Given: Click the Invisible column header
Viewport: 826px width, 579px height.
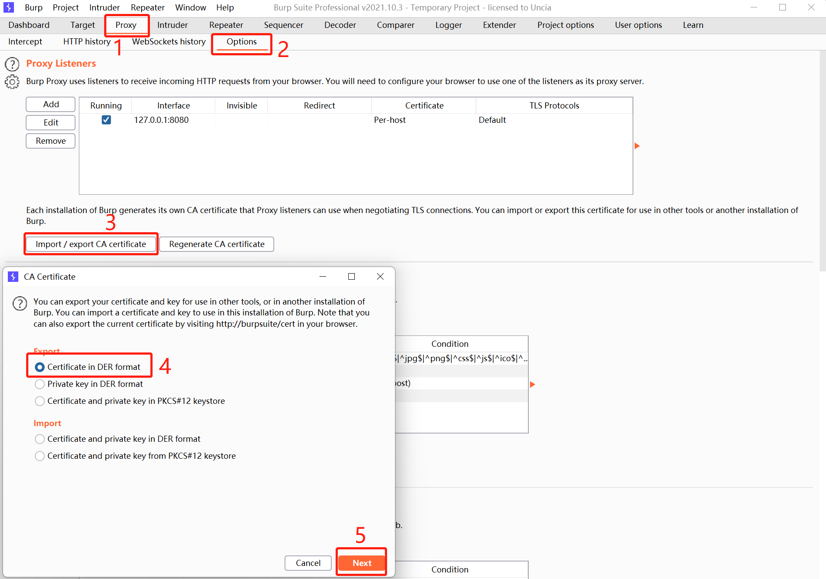Looking at the screenshot, I should pos(241,105).
